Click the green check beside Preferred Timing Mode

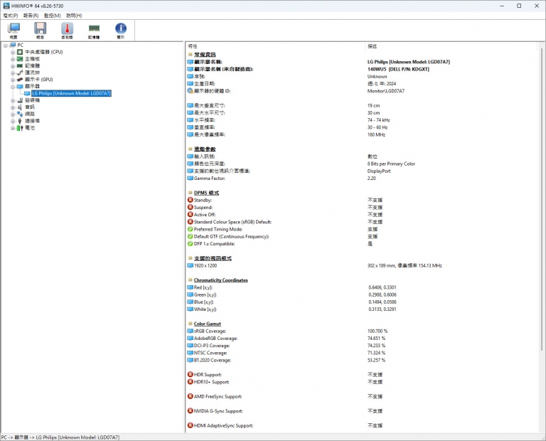[190, 229]
